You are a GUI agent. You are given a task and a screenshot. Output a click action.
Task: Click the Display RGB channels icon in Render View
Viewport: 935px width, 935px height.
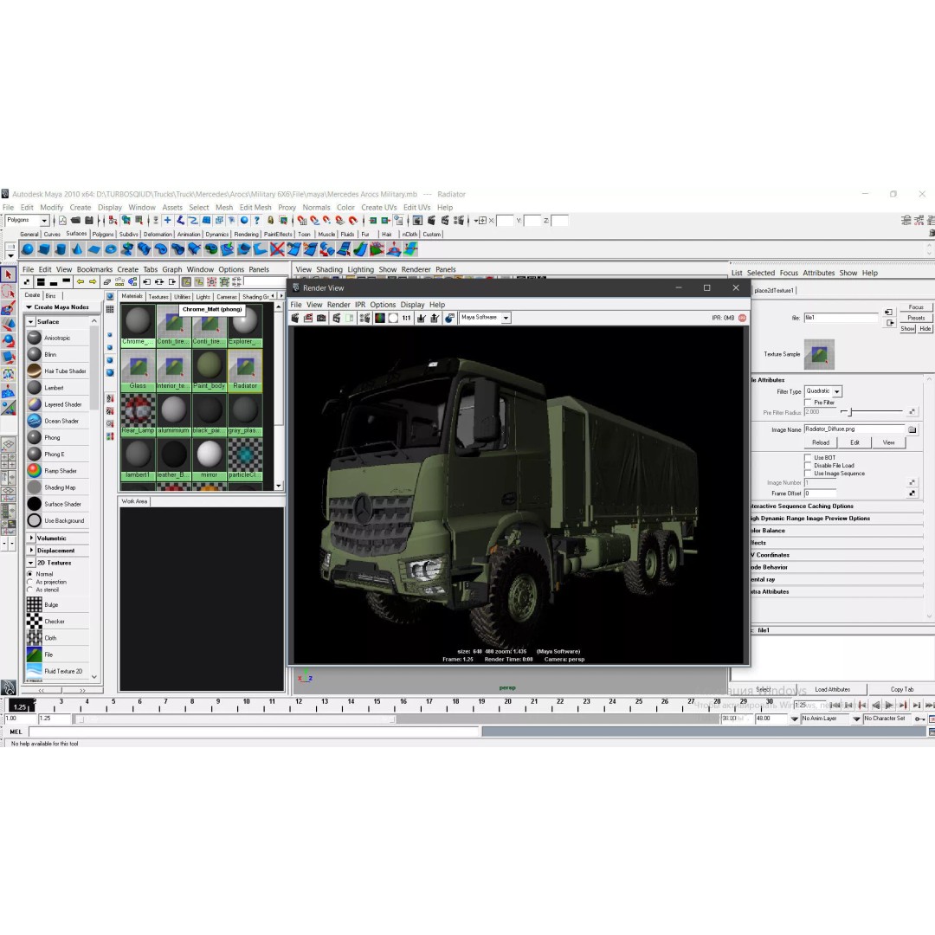(x=380, y=318)
